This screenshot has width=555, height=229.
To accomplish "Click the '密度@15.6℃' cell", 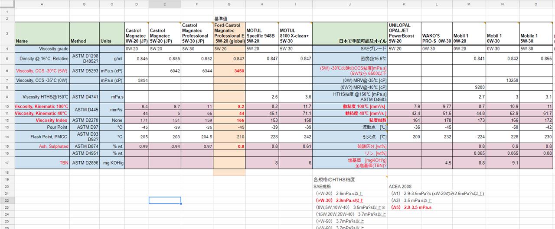I will 349,58.
